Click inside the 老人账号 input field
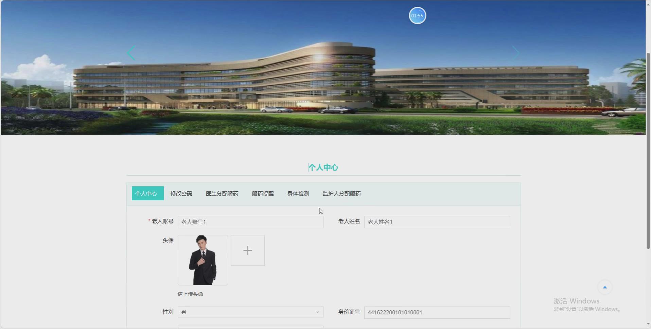The image size is (651, 329). click(250, 222)
